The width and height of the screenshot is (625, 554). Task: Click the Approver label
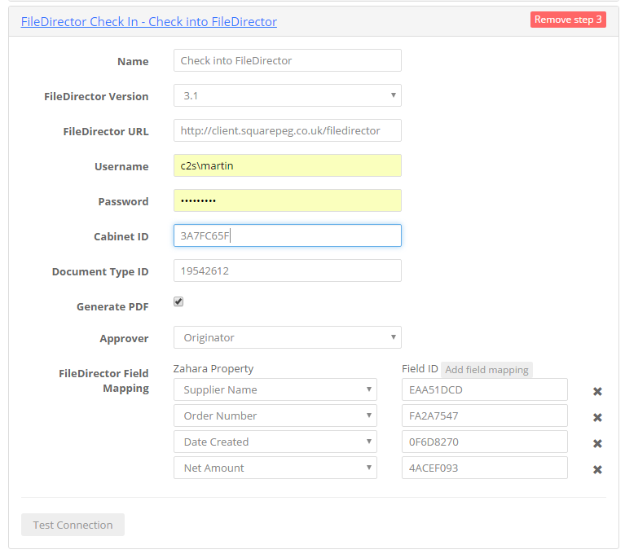(x=124, y=339)
